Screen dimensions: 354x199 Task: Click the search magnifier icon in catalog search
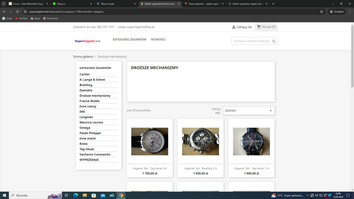(274, 41)
